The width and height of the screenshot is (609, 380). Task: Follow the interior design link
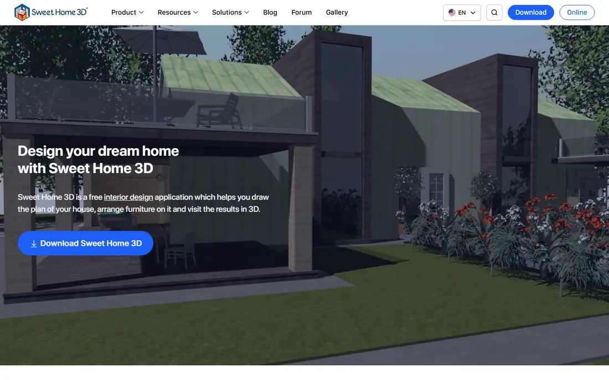(x=128, y=197)
